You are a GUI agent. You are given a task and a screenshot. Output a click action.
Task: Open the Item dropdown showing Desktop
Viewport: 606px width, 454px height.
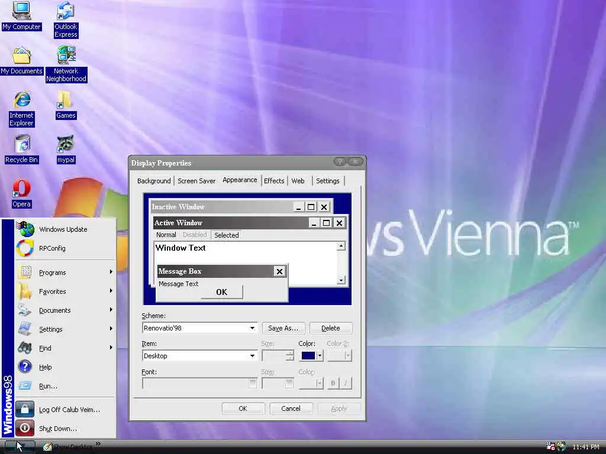click(x=199, y=356)
